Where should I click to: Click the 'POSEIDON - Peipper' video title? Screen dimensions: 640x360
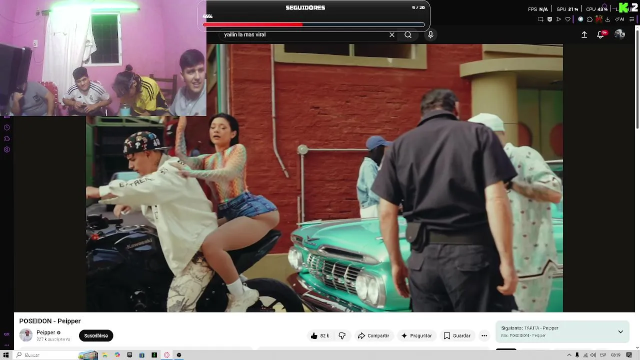50,321
